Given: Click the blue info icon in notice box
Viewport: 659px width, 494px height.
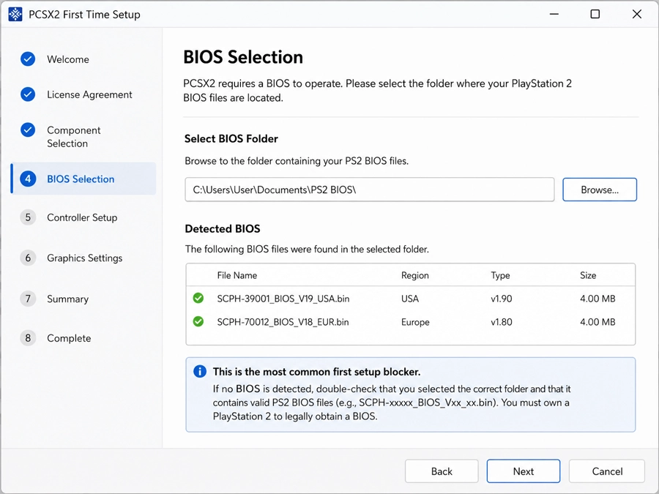Looking at the screenshot, I should click(200, 371).
